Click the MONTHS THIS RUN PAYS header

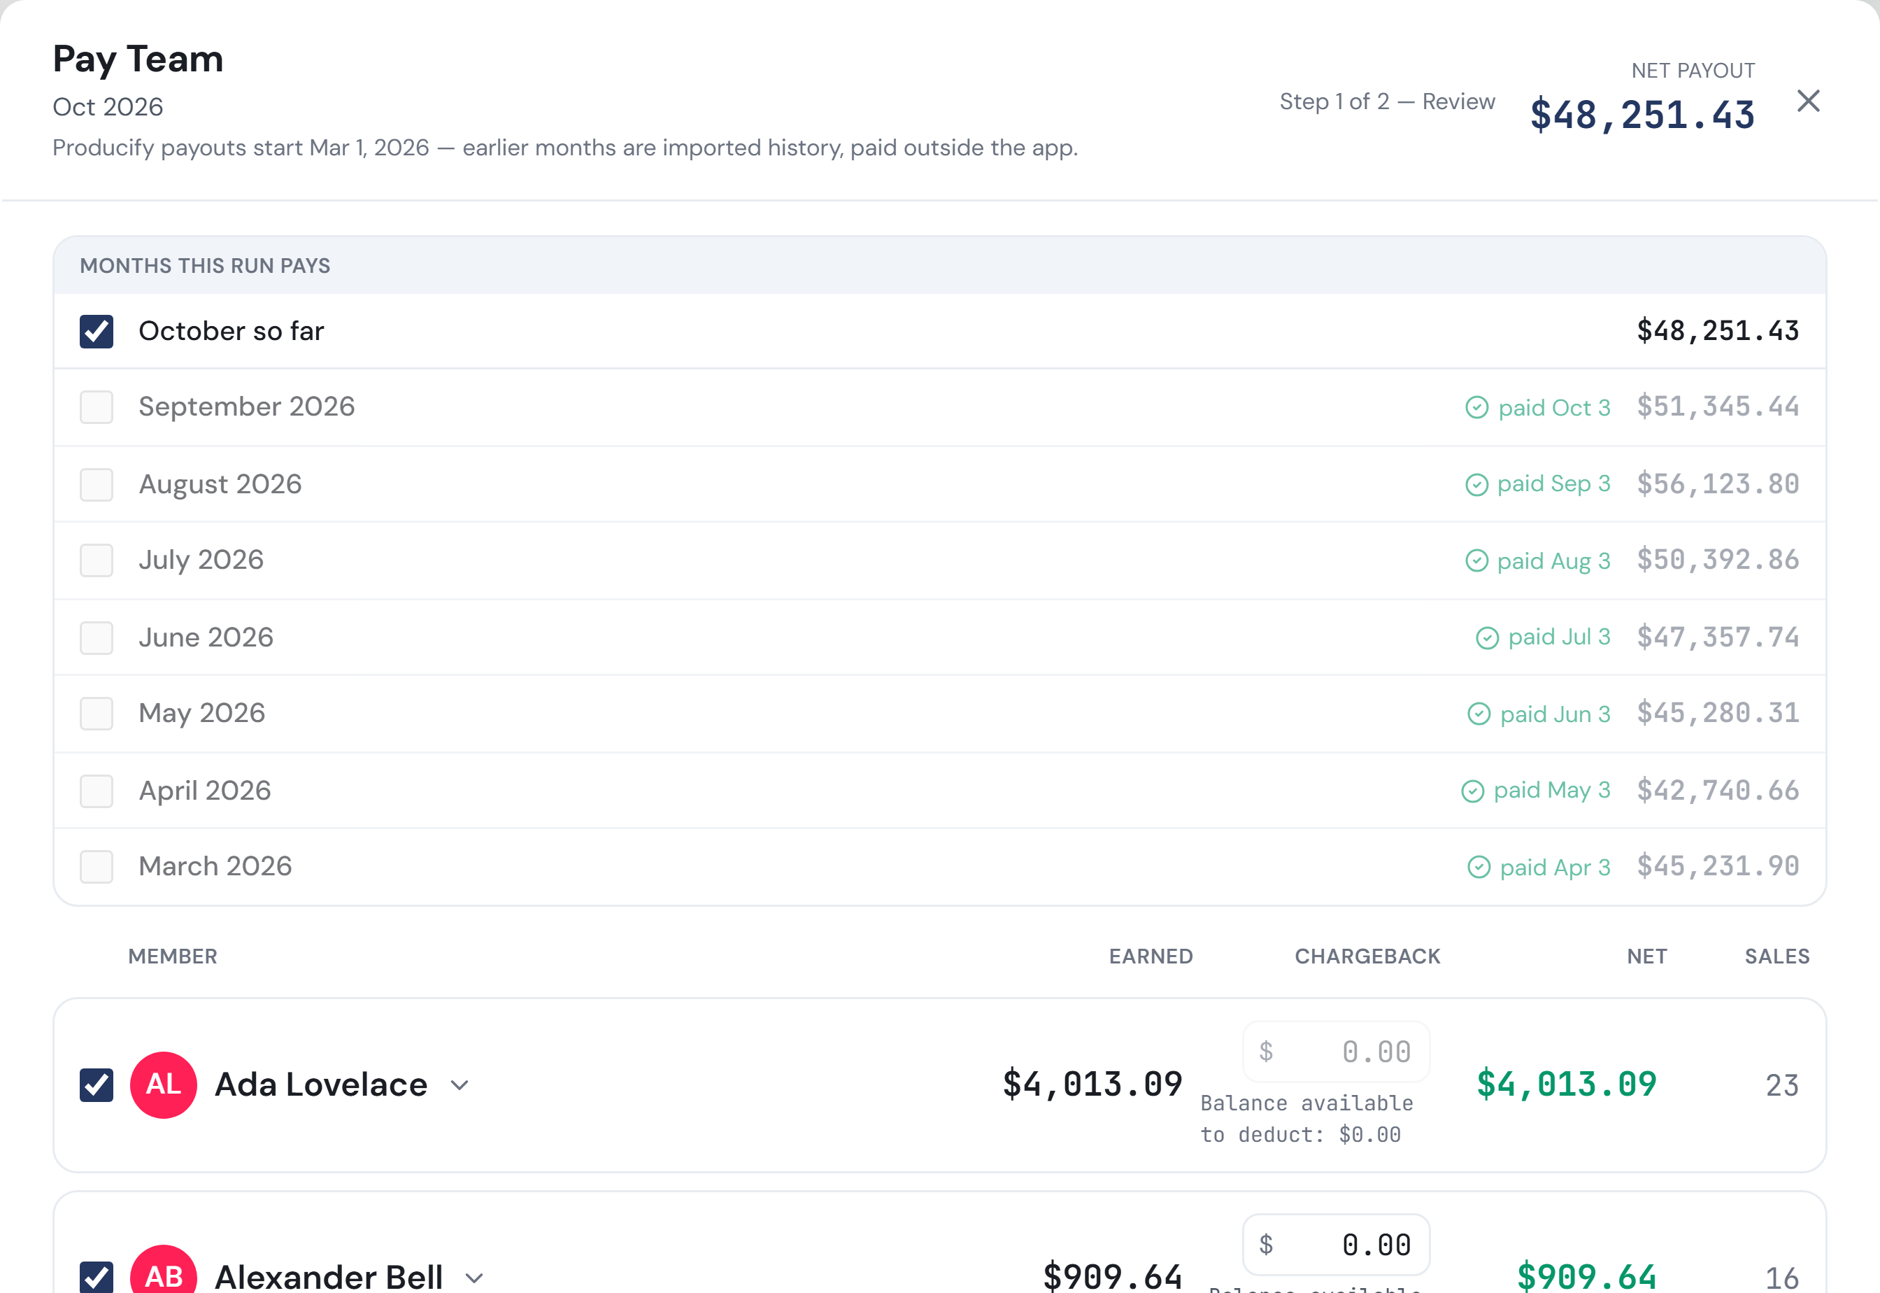pos(205,266)
